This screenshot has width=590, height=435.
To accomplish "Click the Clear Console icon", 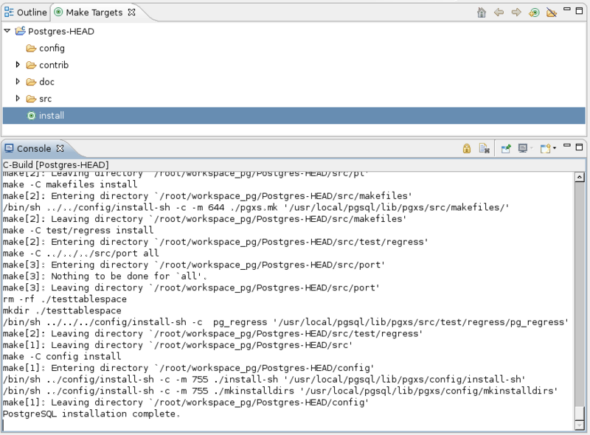I will coord(484,148).
